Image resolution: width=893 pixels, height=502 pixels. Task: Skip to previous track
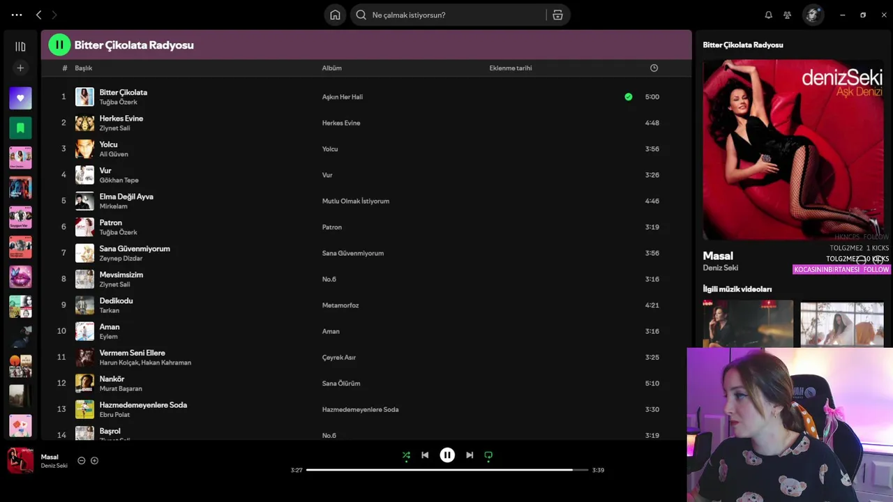coord(425,455)
